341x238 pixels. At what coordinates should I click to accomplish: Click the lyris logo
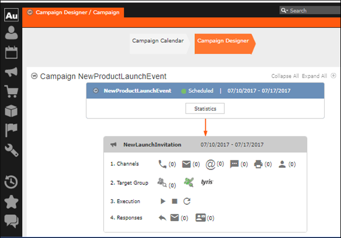pos(207,182)
